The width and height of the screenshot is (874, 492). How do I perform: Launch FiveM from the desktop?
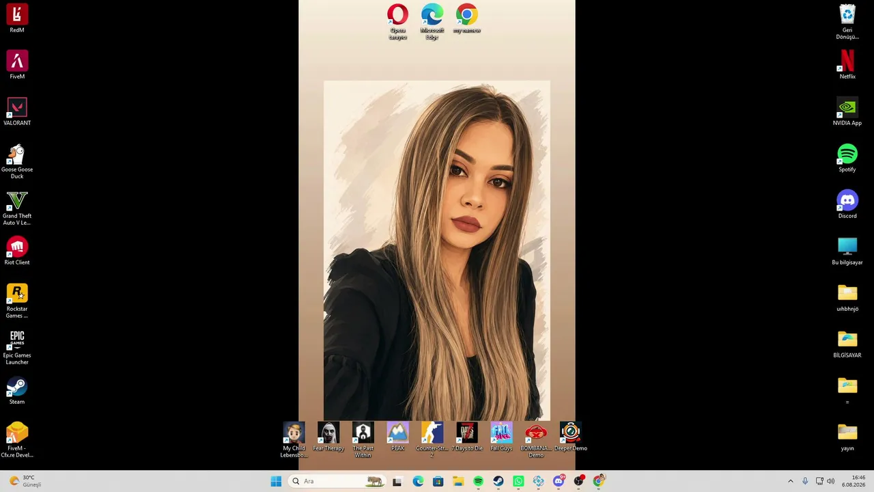[17, 65]
